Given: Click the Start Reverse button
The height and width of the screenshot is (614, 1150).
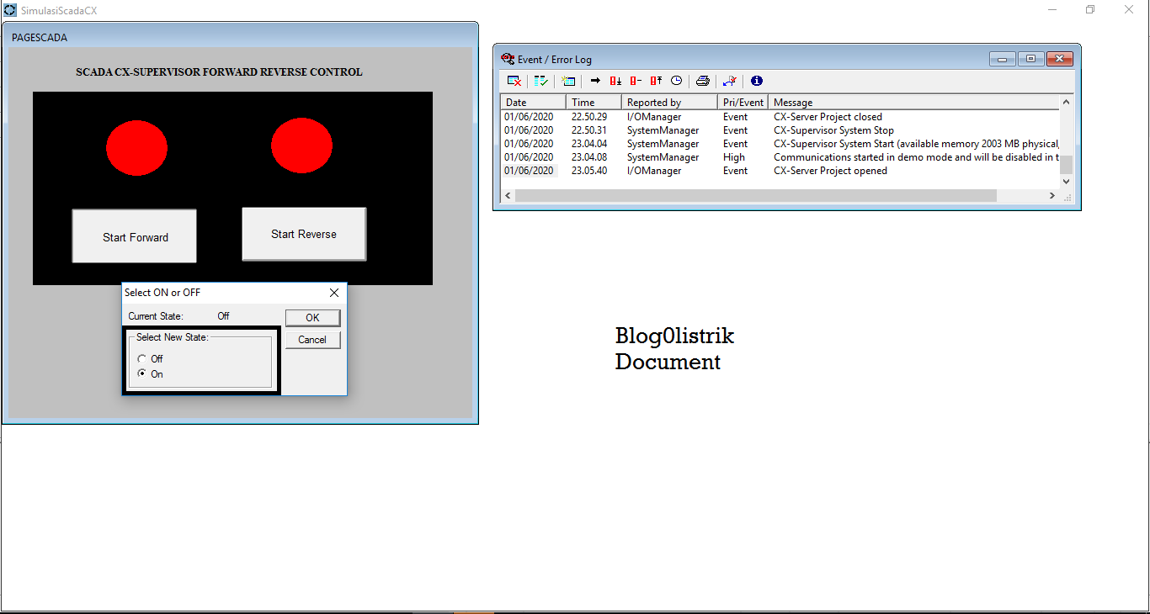Looking at the screenshot, I should pos(304,234).
